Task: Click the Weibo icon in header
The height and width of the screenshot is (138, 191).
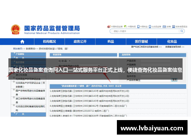Action: tap(108, 27)
